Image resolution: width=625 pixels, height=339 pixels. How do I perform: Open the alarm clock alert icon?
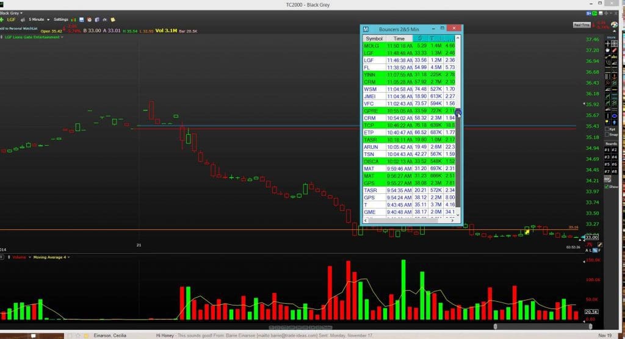pyautogui.click(x=89, y=20)
